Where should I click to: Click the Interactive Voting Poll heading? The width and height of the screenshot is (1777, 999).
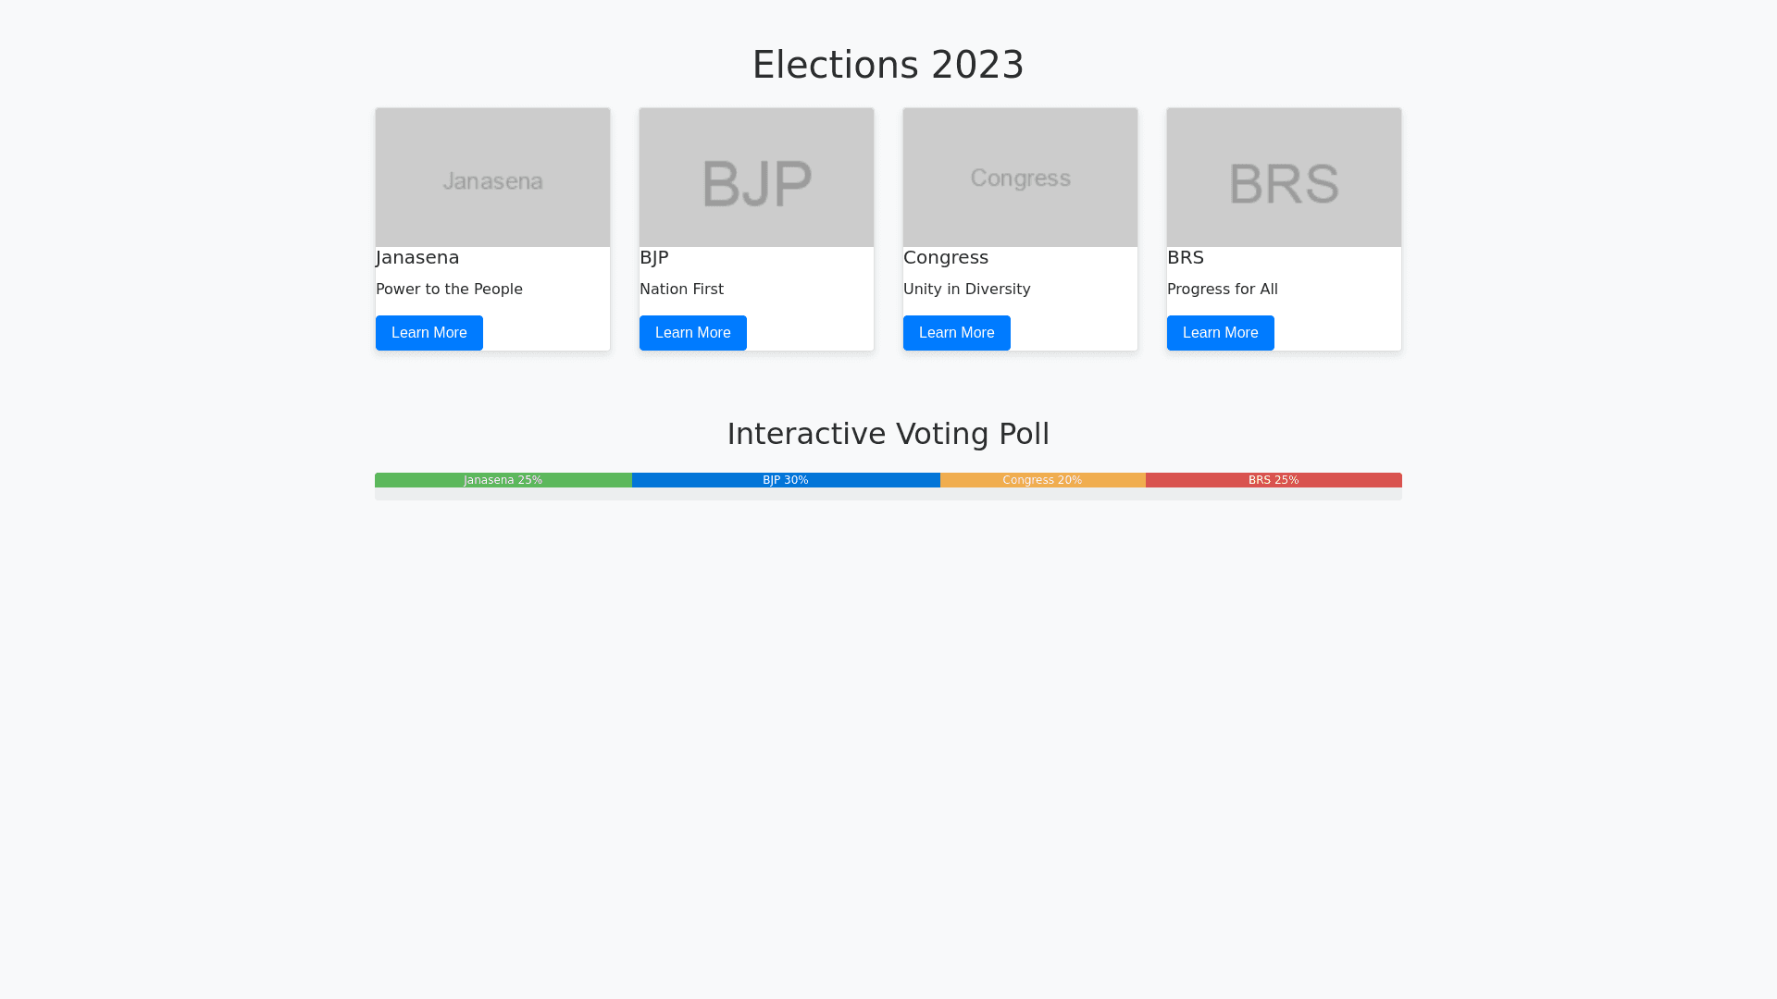(888, 434)
